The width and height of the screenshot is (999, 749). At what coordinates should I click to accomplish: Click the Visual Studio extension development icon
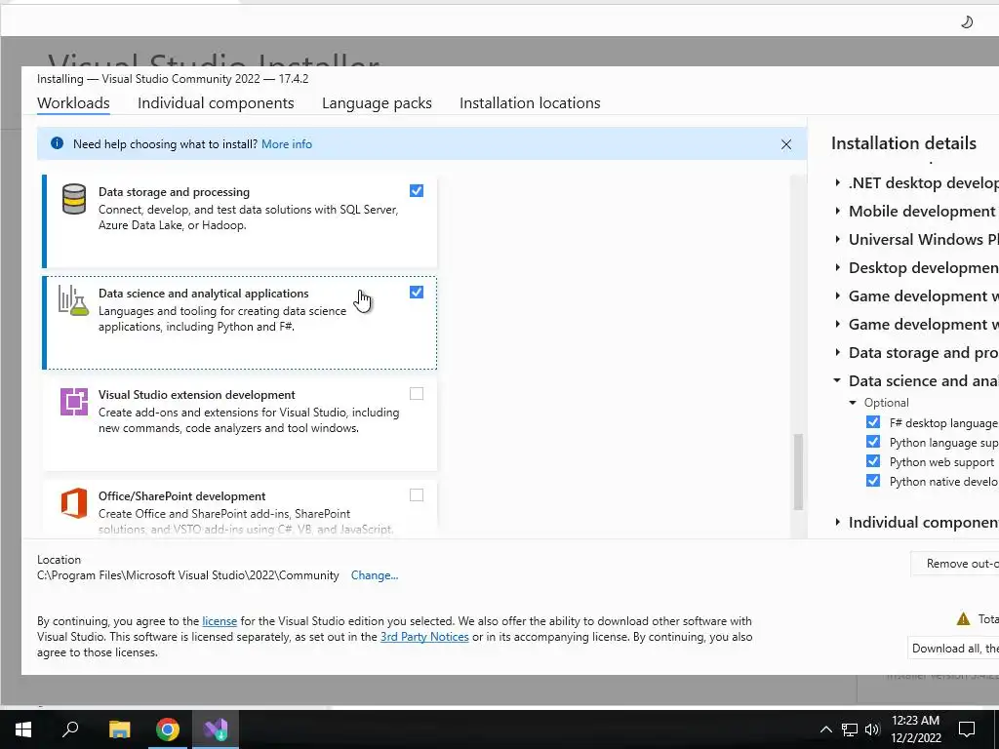(74, 401)
